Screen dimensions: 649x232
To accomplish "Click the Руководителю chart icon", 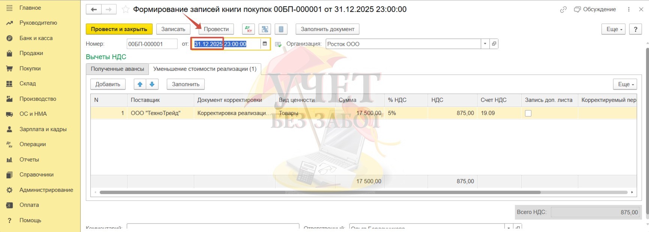I will click(x=9, y=23).
